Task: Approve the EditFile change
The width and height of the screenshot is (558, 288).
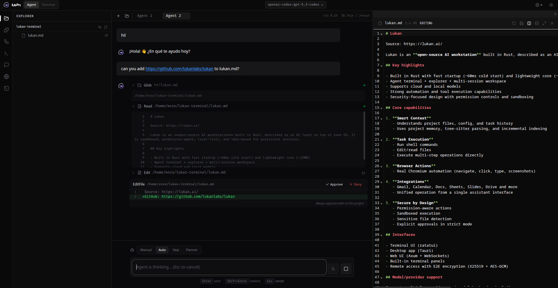Action: (334, 184)
